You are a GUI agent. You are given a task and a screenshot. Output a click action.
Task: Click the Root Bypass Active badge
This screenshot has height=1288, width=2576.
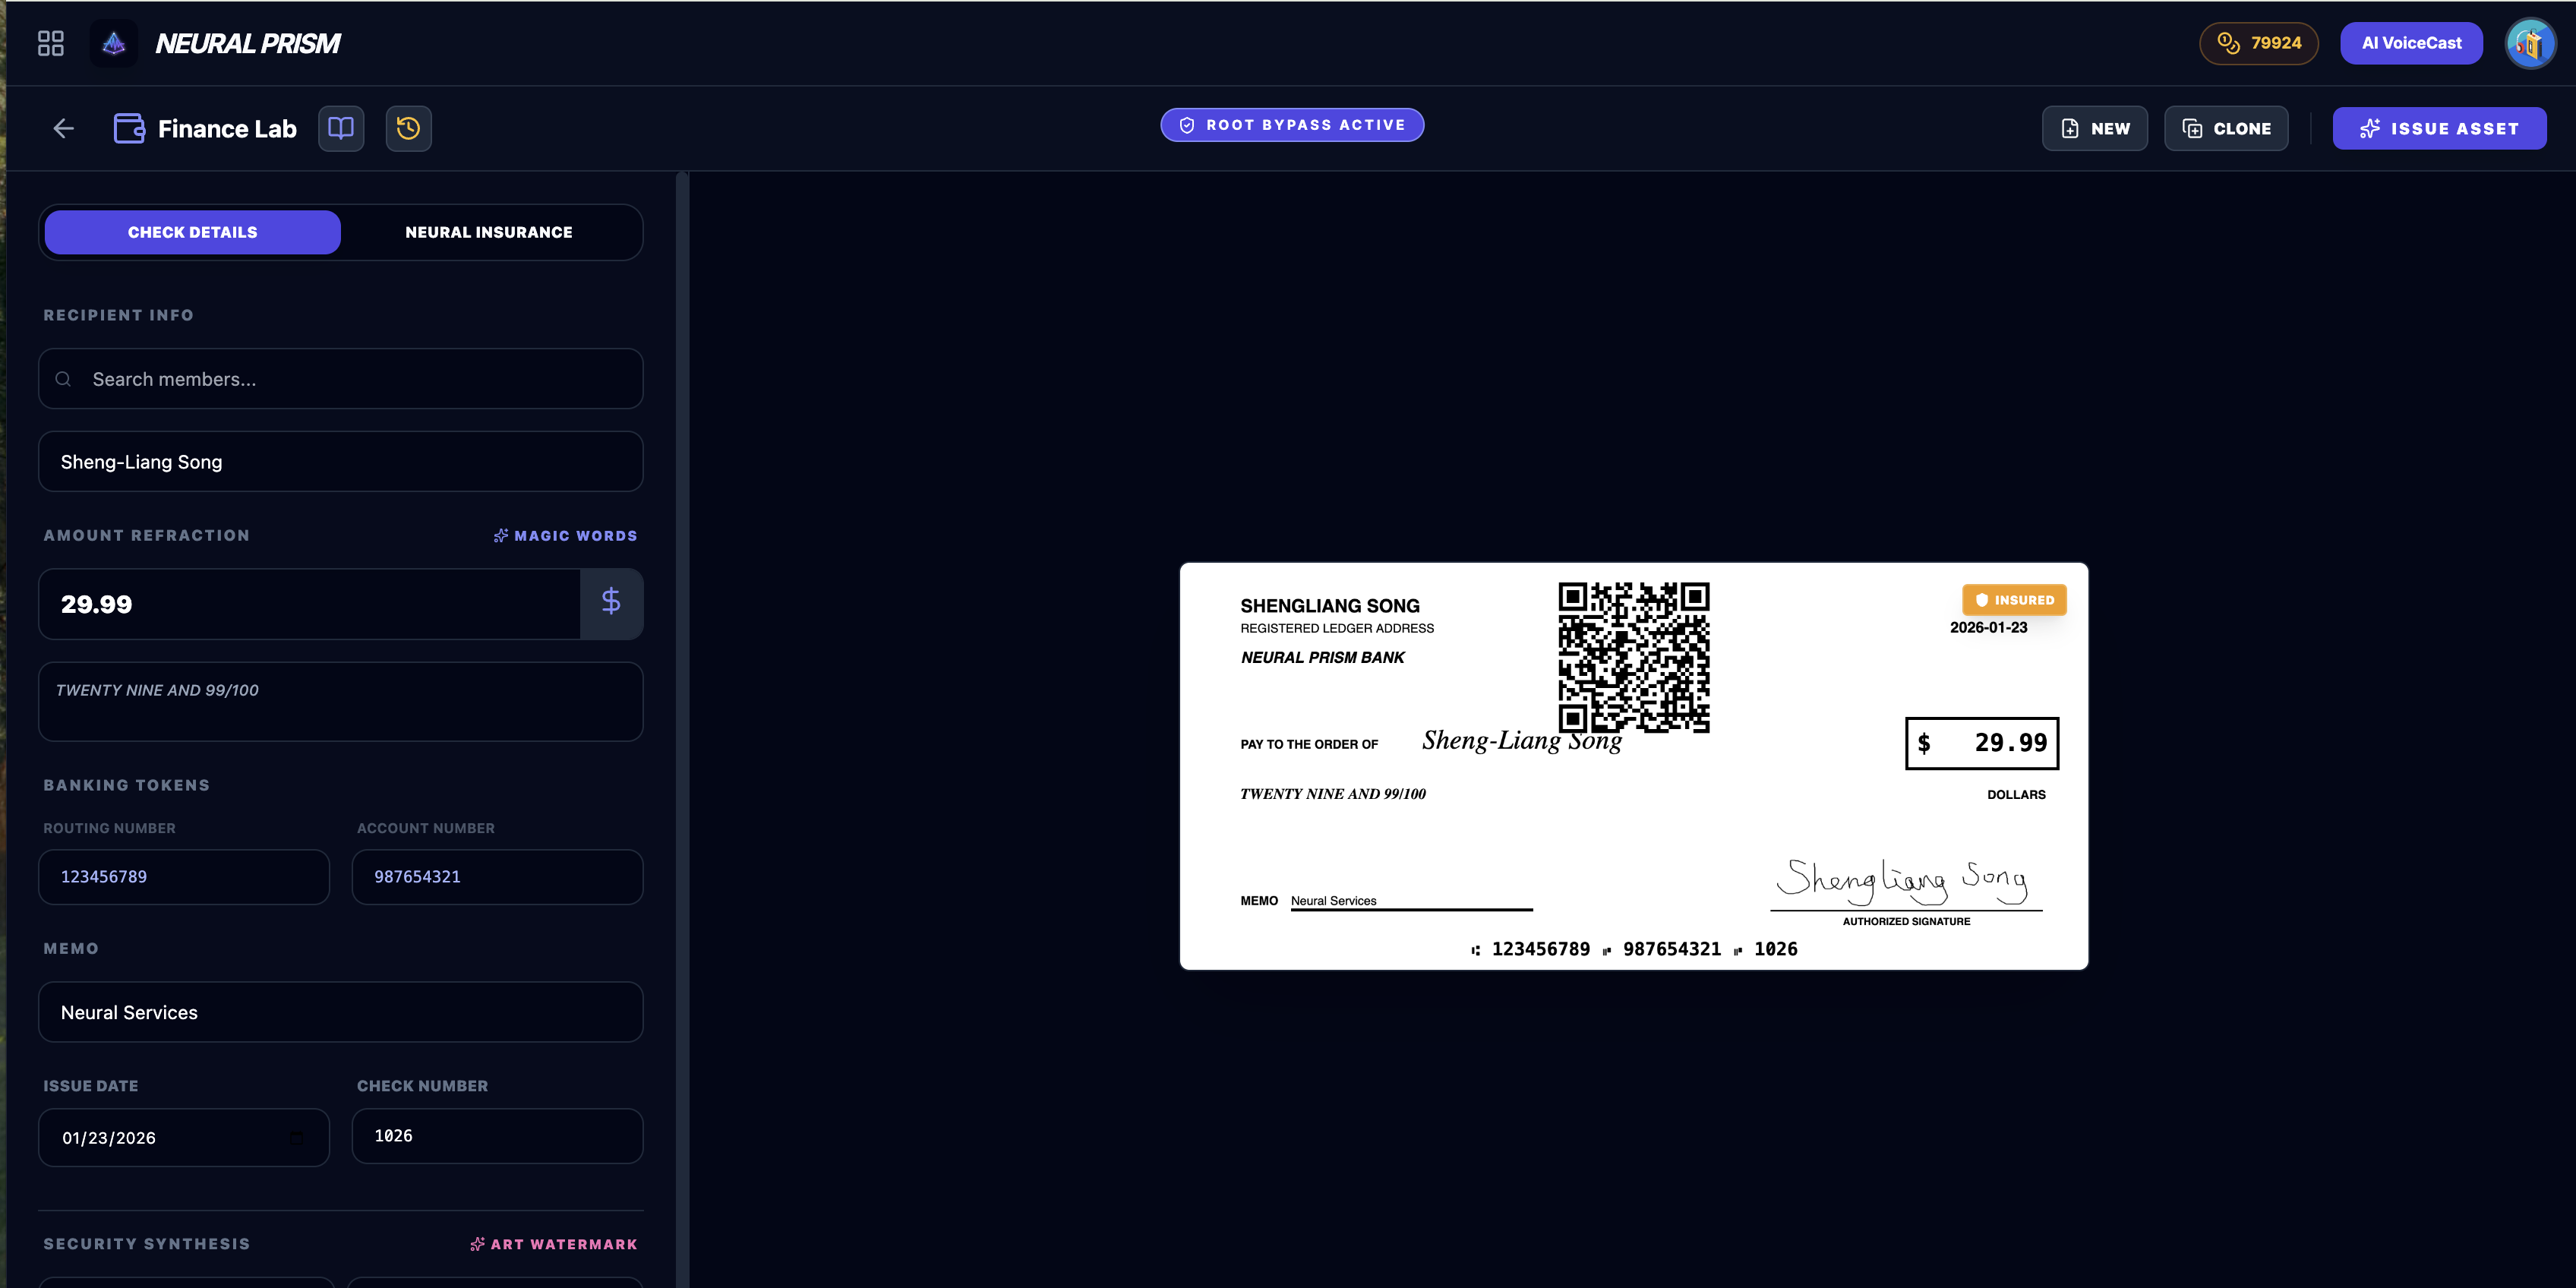pos(1292,125)
